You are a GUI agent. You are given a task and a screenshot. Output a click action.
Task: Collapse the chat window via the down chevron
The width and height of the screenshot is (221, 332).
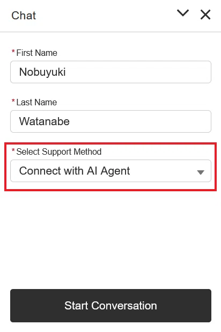click(x=183, y=13)
